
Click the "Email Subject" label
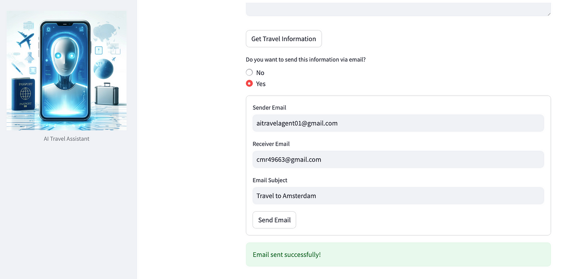click(x=270, y=181)
